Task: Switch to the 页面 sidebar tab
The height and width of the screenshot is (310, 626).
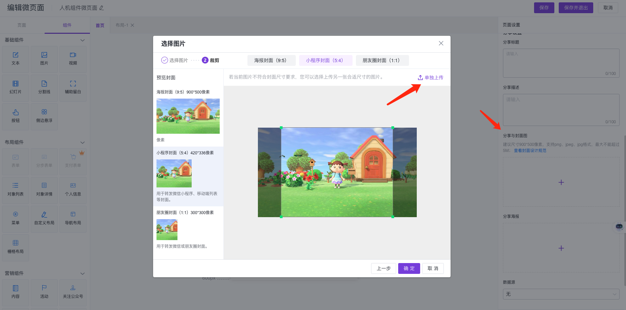Action: 22,25
